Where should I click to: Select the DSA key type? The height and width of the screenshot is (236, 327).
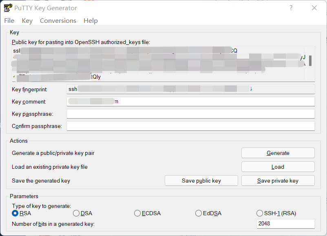pos(83,213)
